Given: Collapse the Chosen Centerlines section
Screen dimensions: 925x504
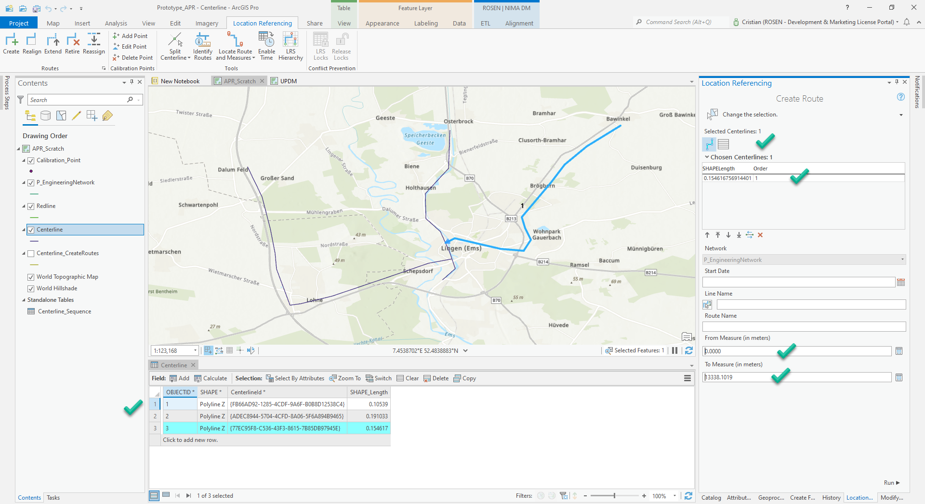Looking at the screenshot, I should [707, 157].
